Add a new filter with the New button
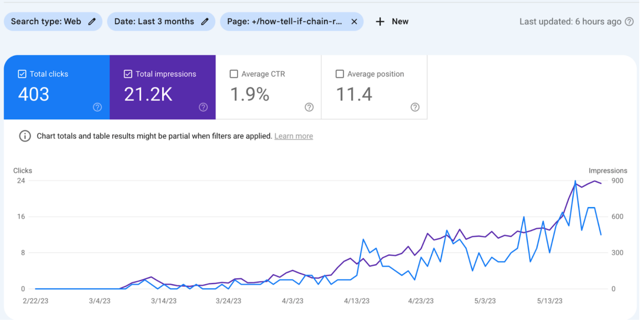 tap(392, 21)
